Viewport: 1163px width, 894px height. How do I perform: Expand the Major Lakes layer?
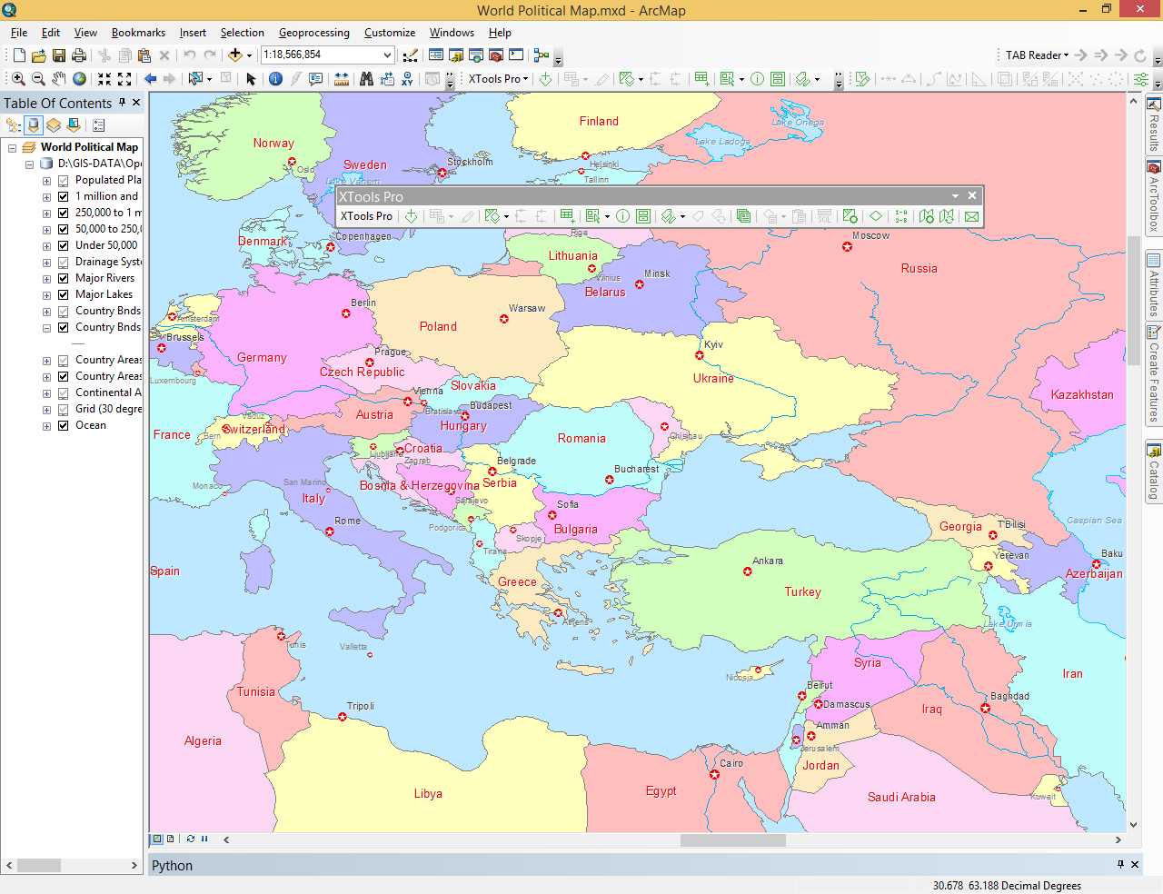coord(46,295)
